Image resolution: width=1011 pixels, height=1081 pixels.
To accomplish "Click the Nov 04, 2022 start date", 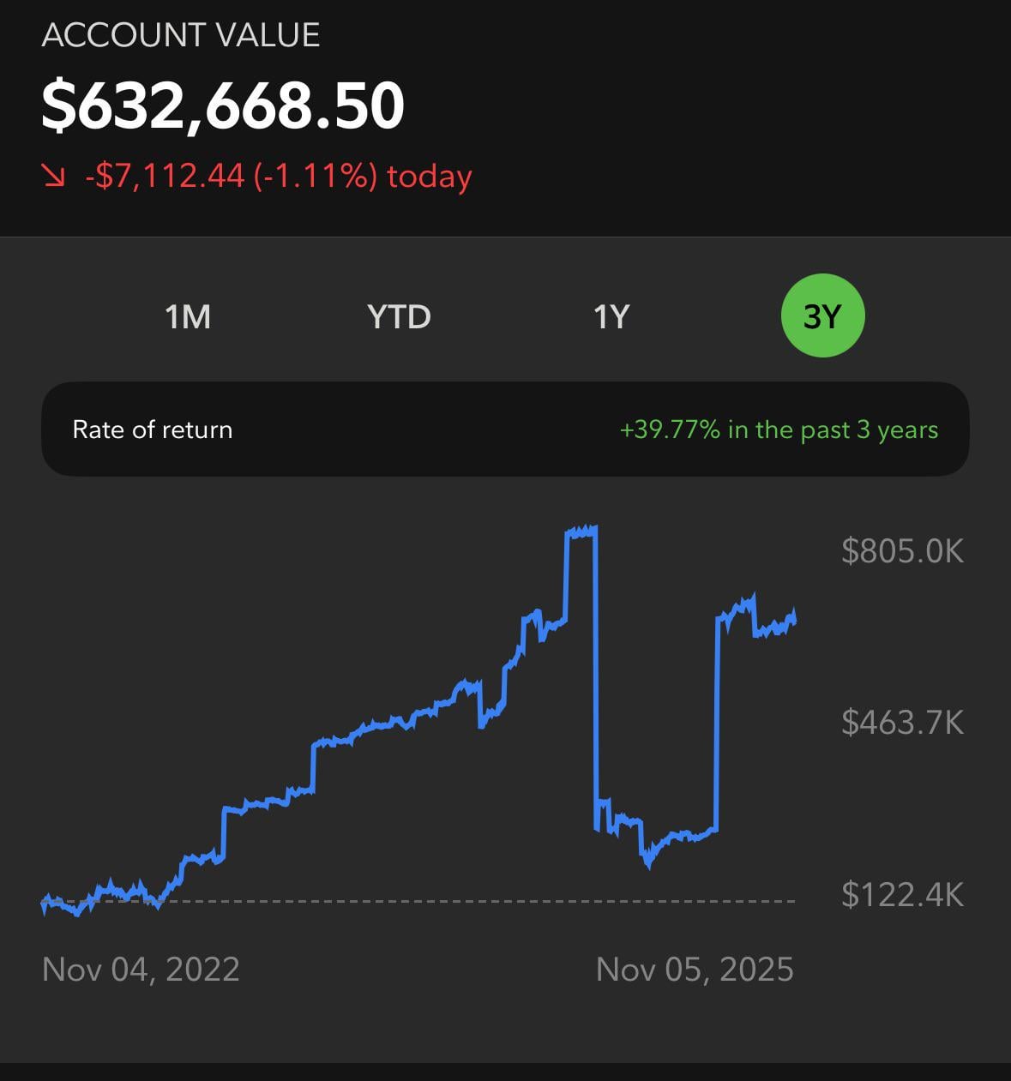I will 141,970.
